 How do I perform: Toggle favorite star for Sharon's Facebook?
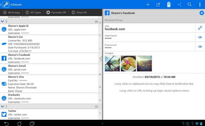[x=202, y=13]
